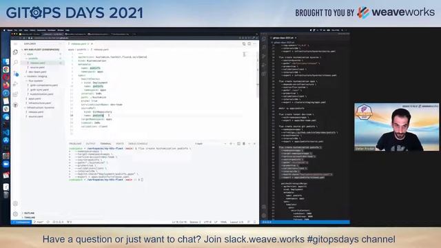441x248 pixels.
Task: Click YAML language mode status item
Action: pyautogui.click(x=223, y=222)
